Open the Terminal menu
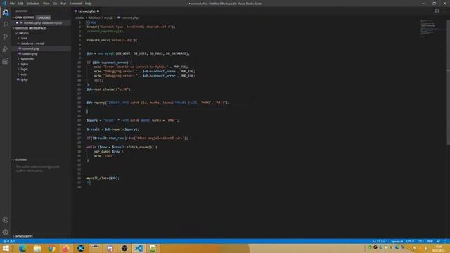 coord(76,4)
